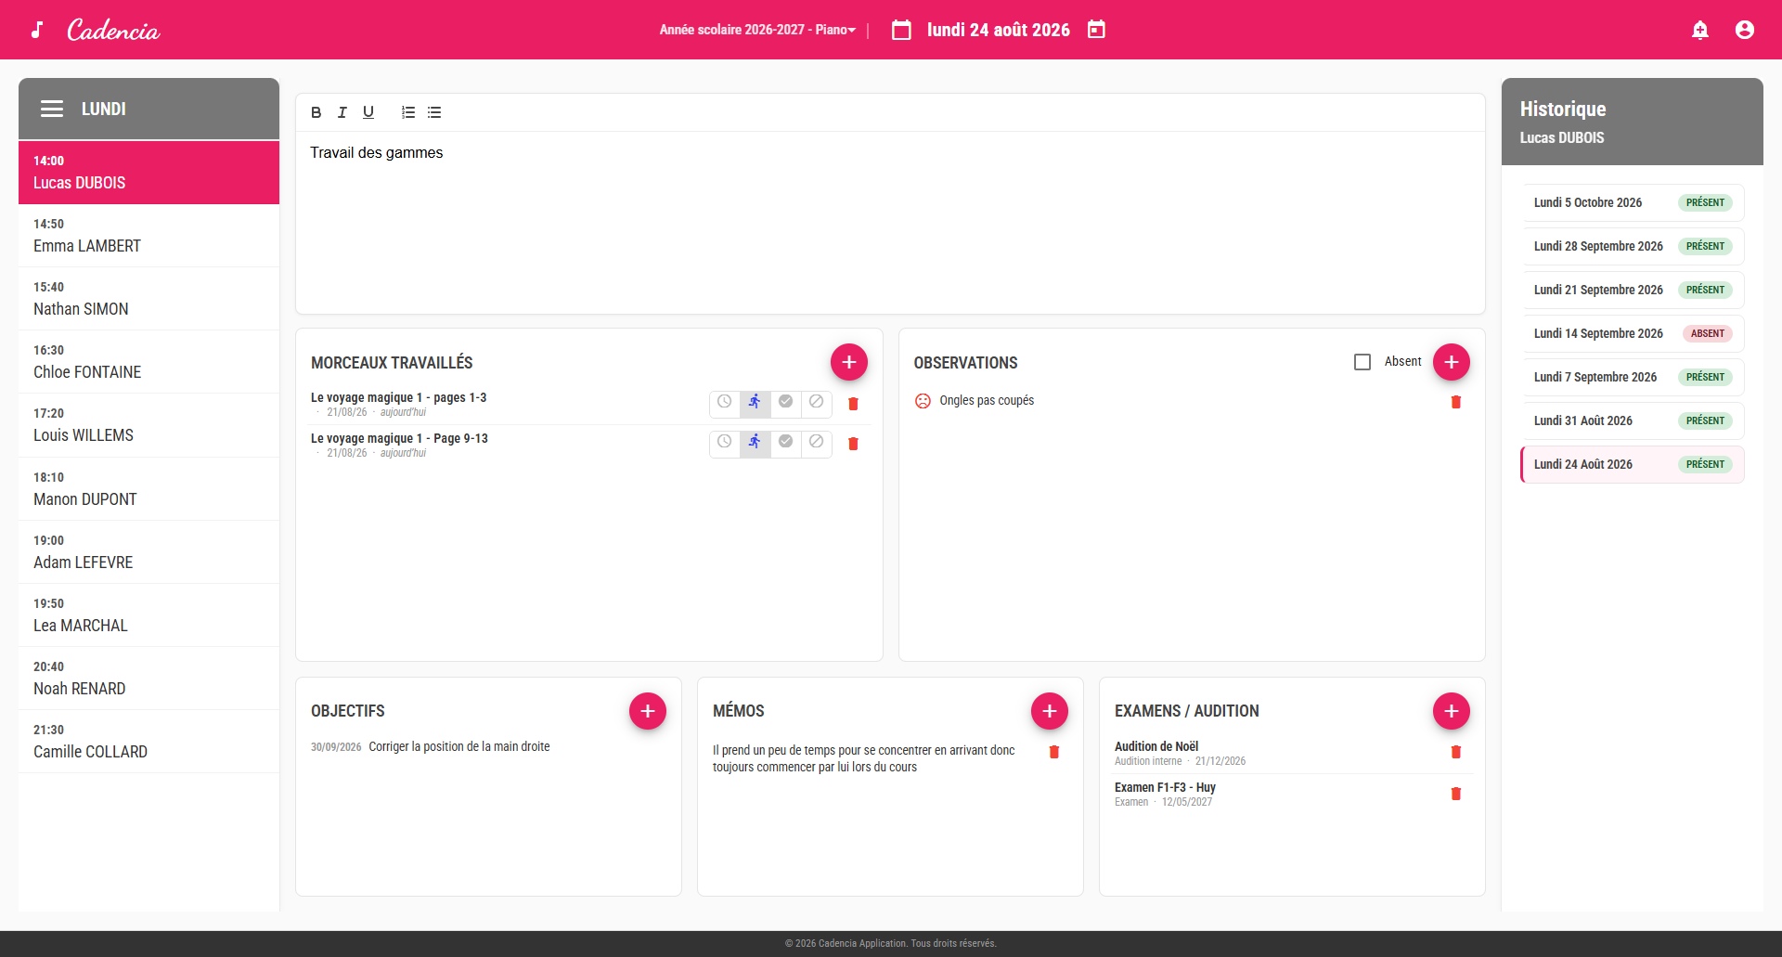Select the 19:00 Adam LEFEVRE lesson
1782x957 pixels.
click(x=148, y=552)
